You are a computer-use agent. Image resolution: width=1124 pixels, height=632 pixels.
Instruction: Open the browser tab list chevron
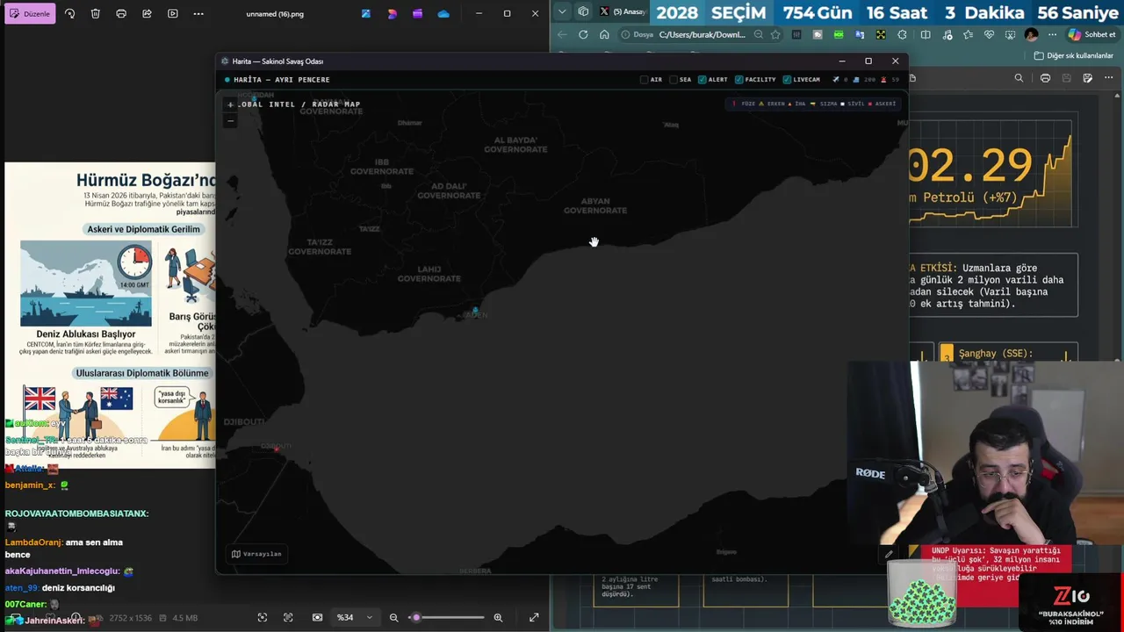pyautogui.click(x=562, y=12)
